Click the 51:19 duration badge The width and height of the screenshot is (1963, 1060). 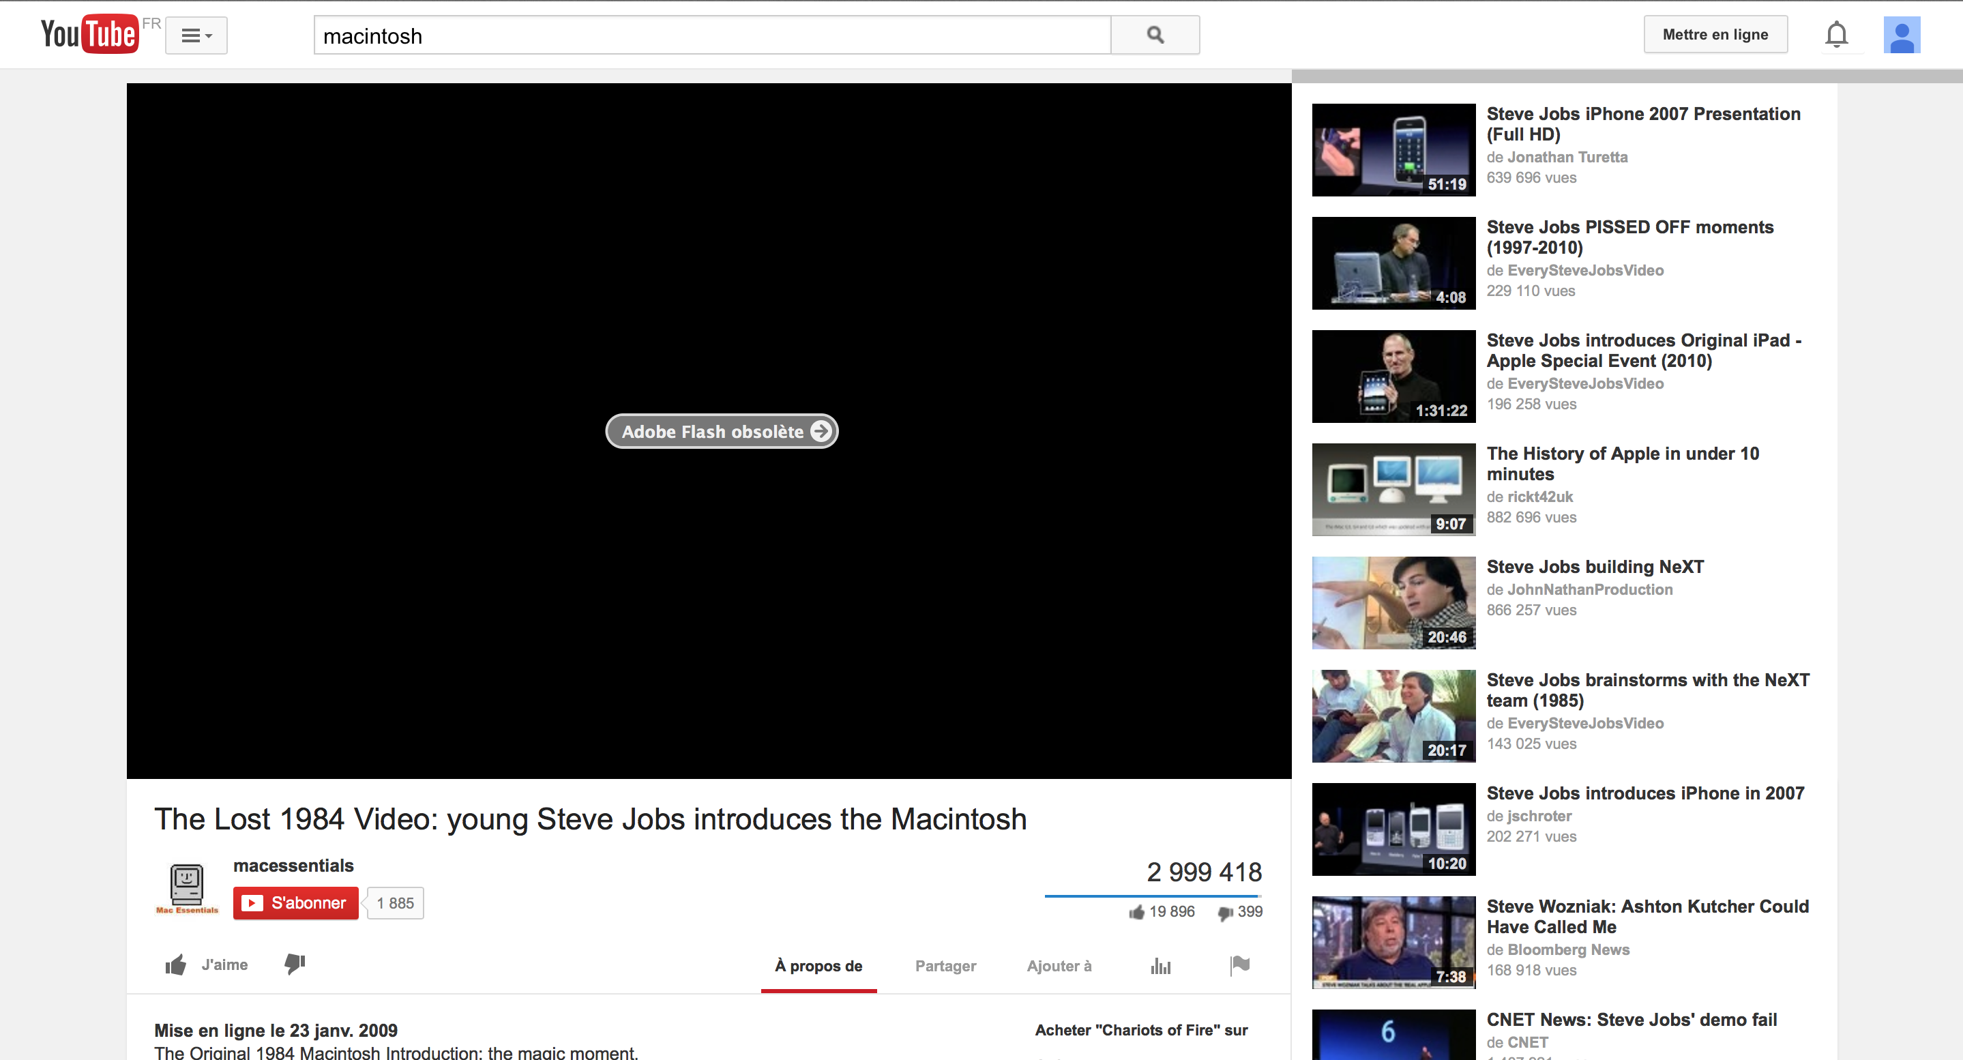coord(1447,184)
